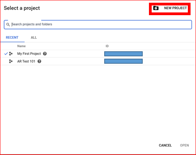Screen dimensions: 196x155
Task: Select the My First Project row name
Action: tap(29, 54)
